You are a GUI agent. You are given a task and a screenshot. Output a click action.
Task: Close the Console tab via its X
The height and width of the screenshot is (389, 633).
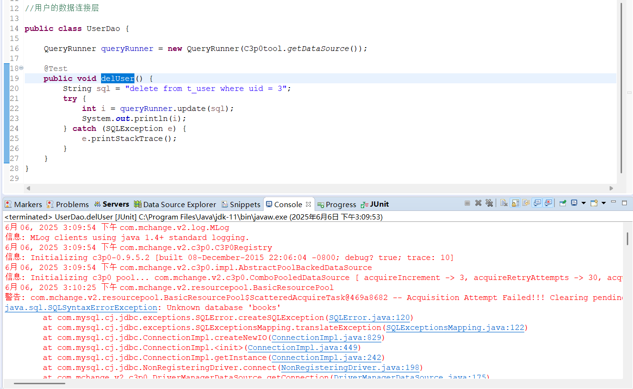pyautogui.click(x=308, y=204)
